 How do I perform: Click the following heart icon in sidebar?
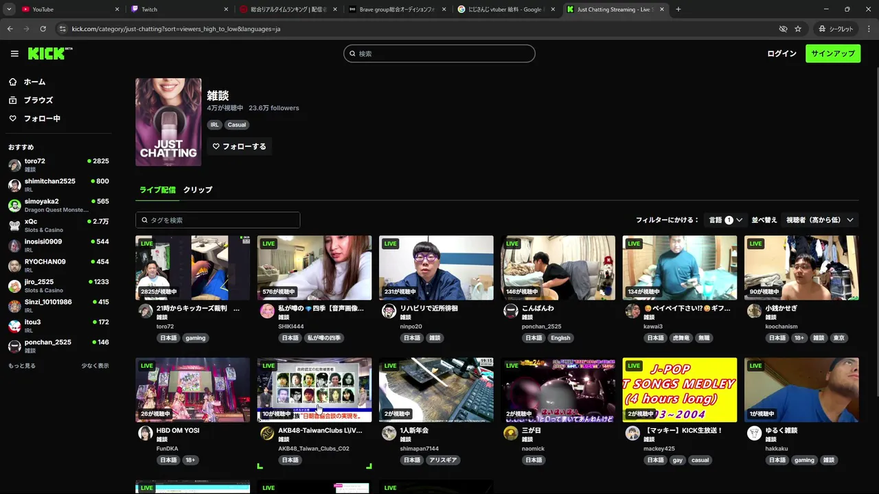(x=12, y=119)
